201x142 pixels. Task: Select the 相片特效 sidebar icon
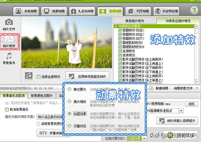pos(9,42)
